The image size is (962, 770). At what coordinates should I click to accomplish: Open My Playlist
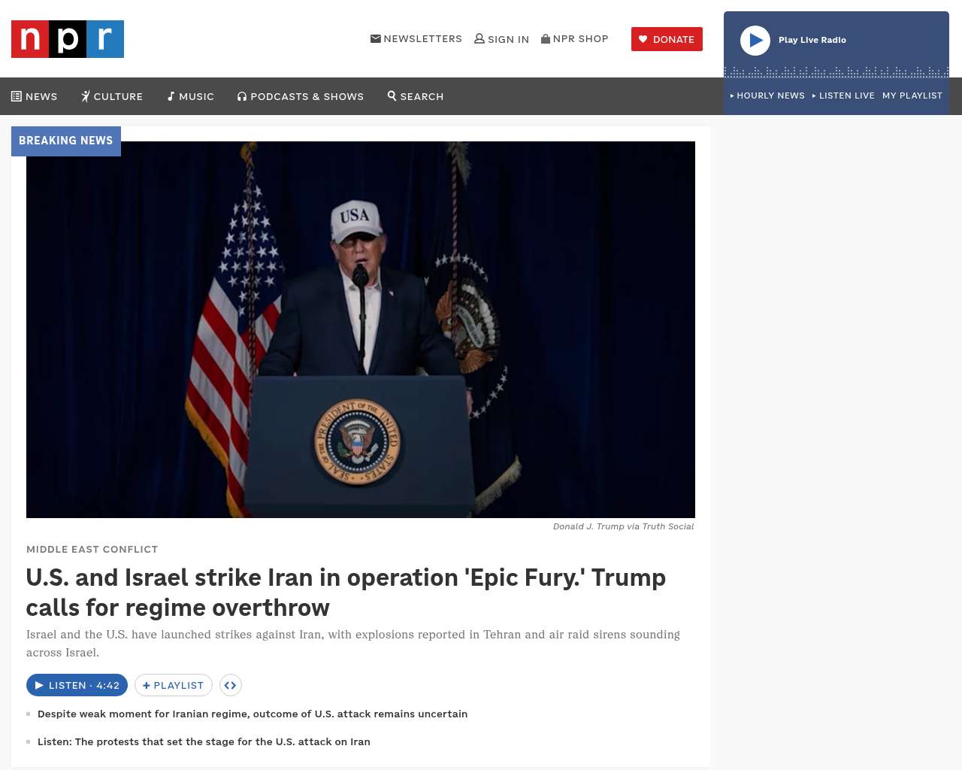pyautogui.click(x=912, y=95)
